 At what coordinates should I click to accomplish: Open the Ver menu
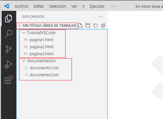pos(74,6)
